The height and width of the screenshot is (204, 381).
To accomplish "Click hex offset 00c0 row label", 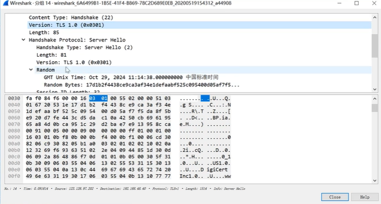I will pyautogui.click(x=14, y=156).
